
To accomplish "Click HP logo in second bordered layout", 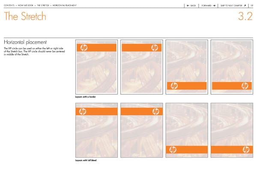I will click(x=155, y=47).
